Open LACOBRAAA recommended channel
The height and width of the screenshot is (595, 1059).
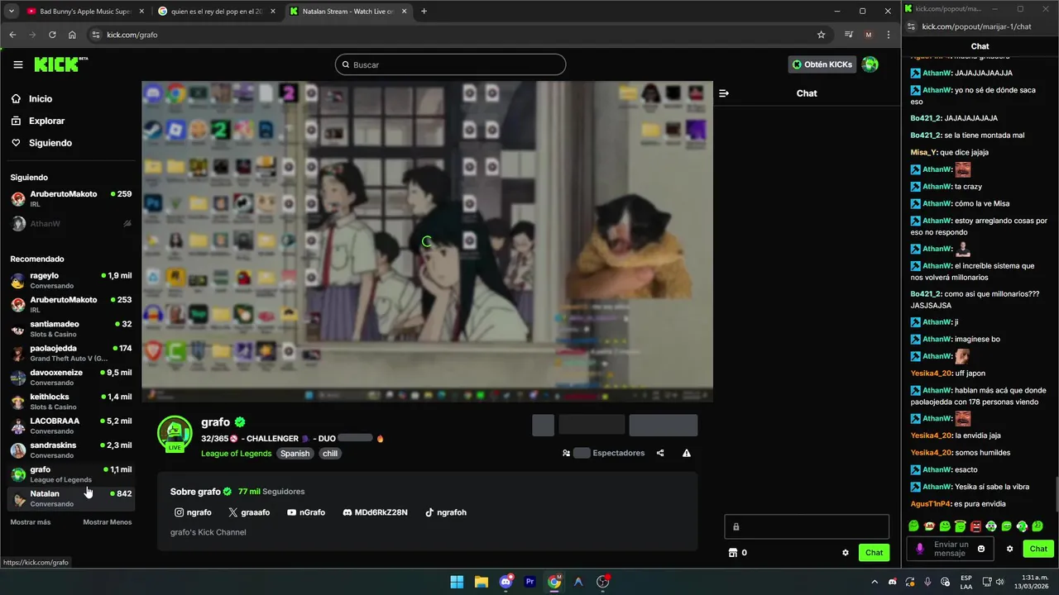70,426
